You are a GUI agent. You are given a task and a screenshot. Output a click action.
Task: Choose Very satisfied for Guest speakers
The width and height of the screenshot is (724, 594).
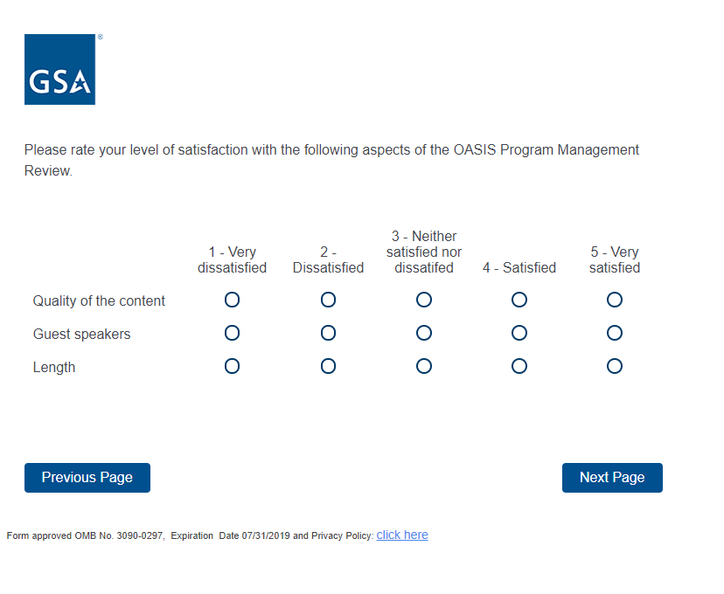coord(615,333)
